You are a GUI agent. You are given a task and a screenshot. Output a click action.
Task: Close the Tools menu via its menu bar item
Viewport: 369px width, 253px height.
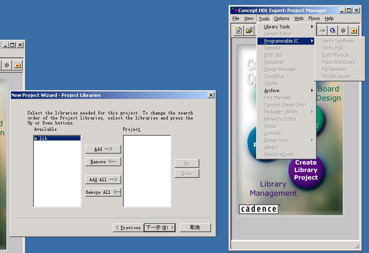(x=264, y=18)
